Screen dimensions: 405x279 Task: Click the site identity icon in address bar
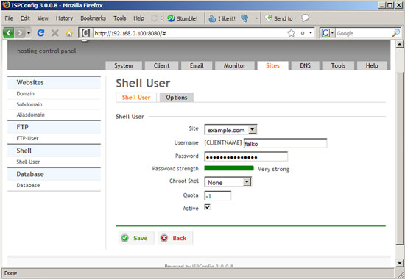[85, 33]
